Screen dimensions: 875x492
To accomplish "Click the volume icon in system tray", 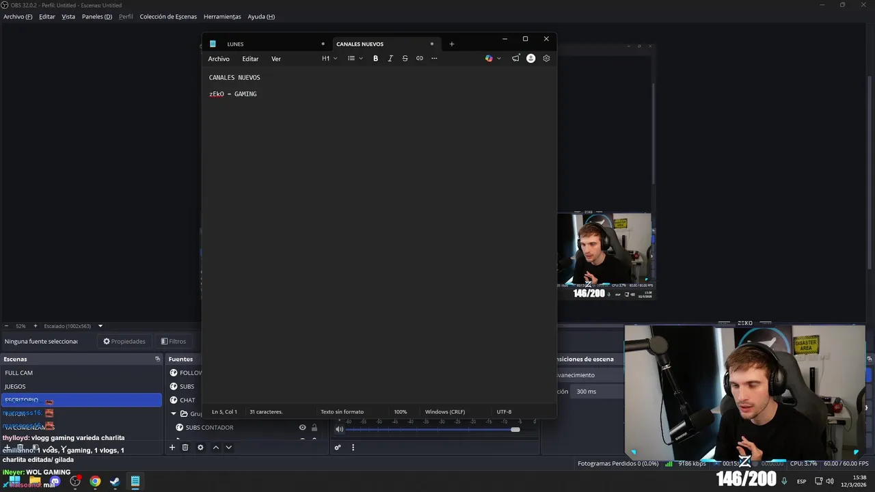I will point(831,481).
